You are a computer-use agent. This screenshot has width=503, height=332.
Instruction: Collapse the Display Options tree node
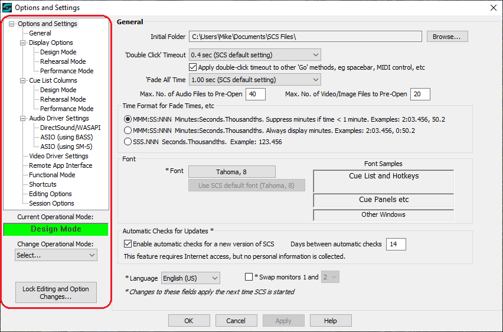[x=23, y=43]
